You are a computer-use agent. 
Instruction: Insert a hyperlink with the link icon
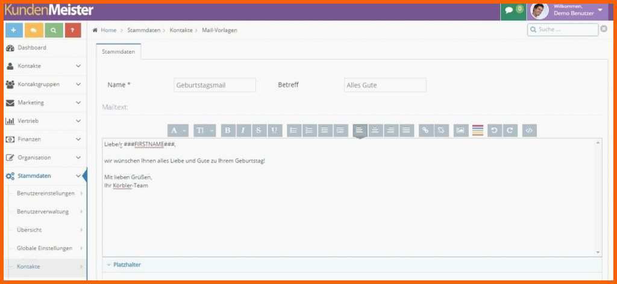click(426, 131)
